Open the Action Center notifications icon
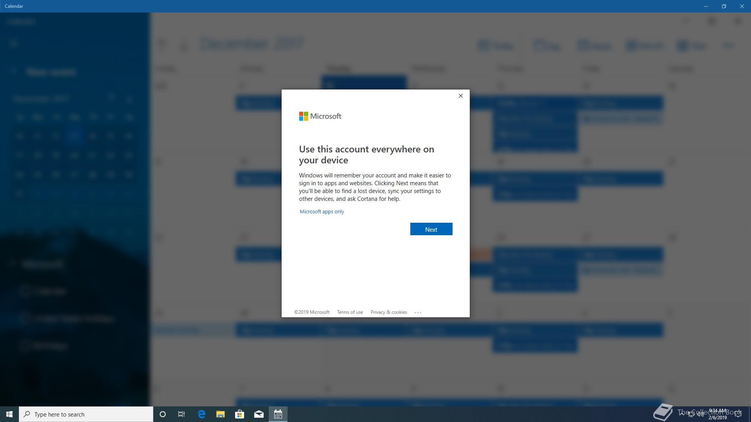The width and height of the screenshot is (751, 422). (x=738, y=414)
